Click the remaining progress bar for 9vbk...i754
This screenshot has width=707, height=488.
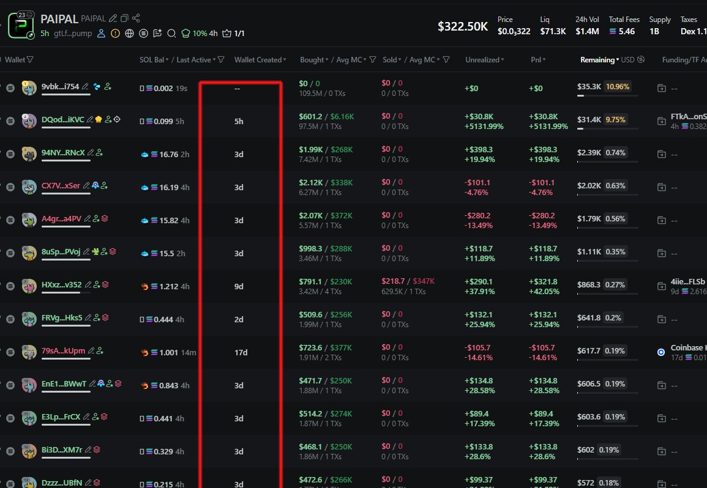607,96
